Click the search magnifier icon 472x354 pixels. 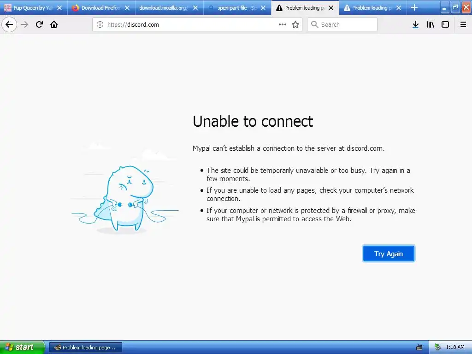(314, 24)
